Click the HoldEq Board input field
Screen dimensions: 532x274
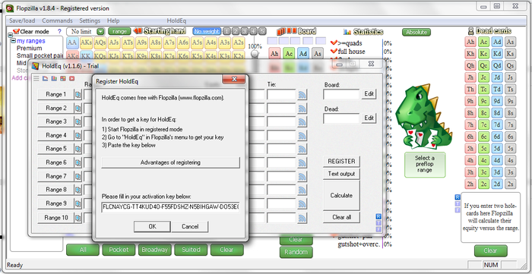341,94
